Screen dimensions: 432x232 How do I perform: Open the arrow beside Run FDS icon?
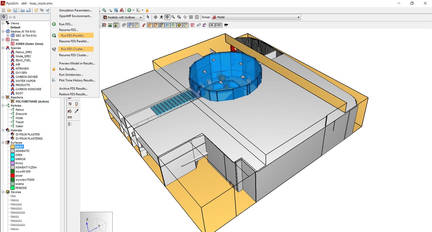[134, 10]
